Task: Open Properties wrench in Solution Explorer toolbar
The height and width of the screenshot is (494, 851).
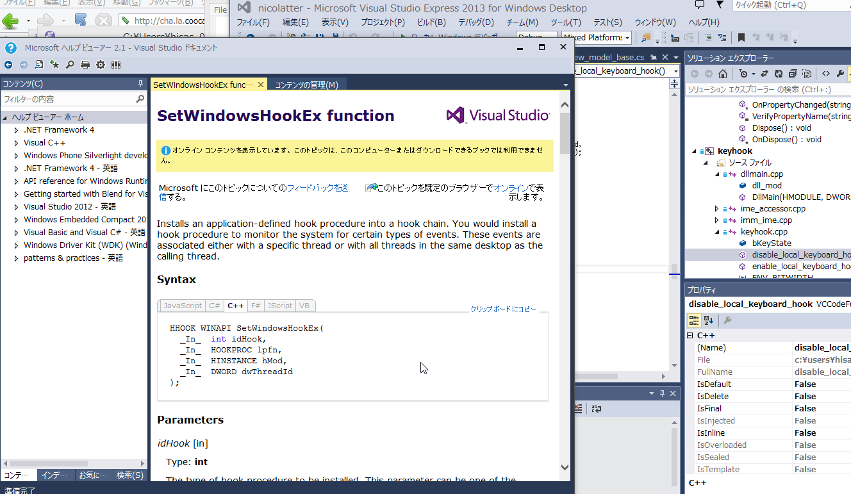Action: 840,74
